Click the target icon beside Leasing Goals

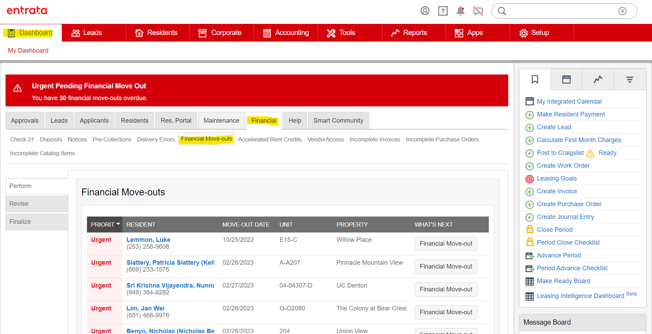(530, 179)
